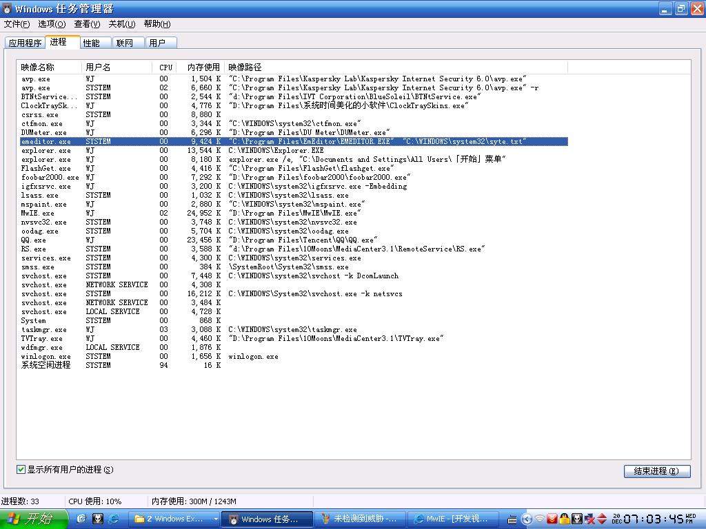Open the 文件(F) menu
Viewport: 706px width, 529px height.
[17, 24]
